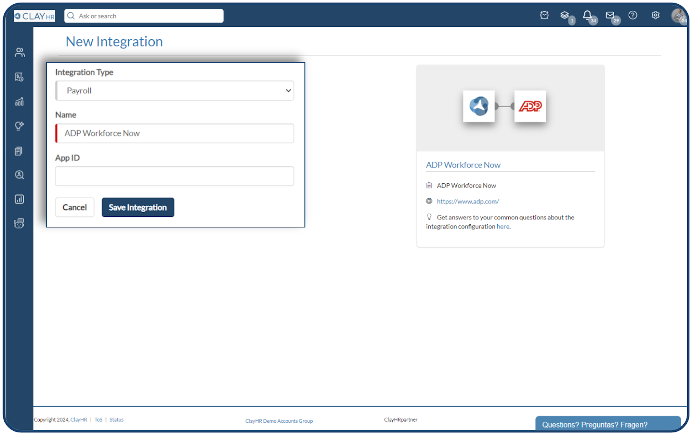The width and height of the screenshot is (692, 435).
Task: Open the 'here' configuration help link
Action: pyautogui.click(x=503, y=226)
